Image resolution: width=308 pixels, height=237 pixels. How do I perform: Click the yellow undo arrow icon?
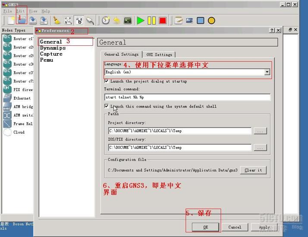pyautogui.click(x=116, y=20)
